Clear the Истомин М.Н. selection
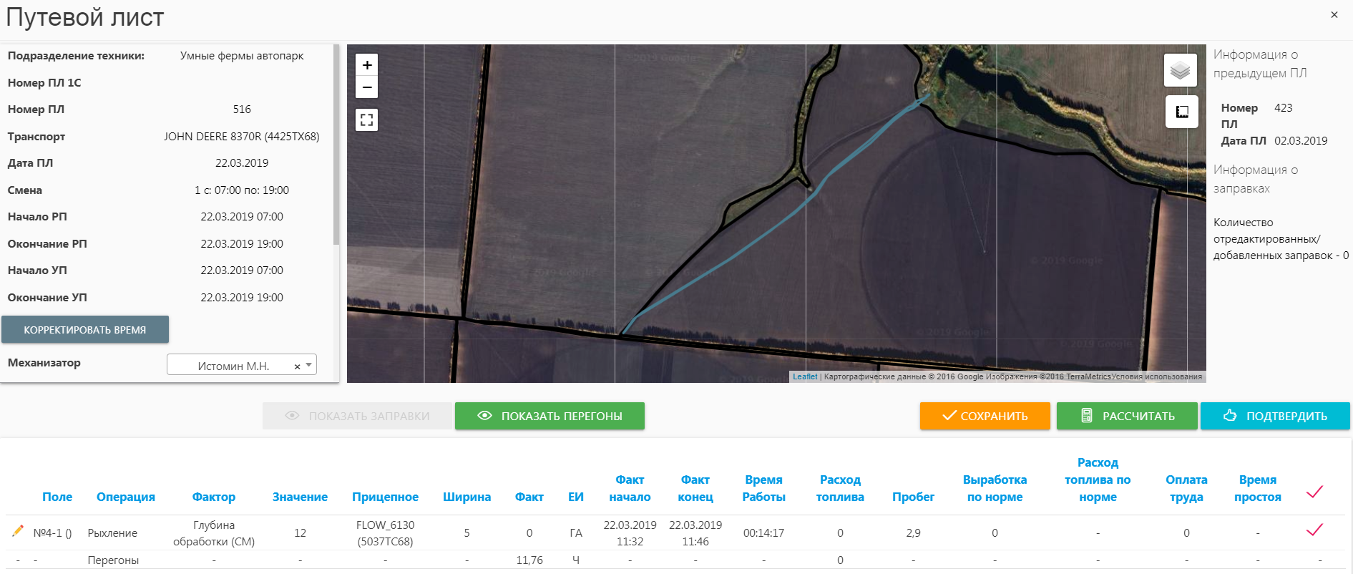 [x=297, y=366]
